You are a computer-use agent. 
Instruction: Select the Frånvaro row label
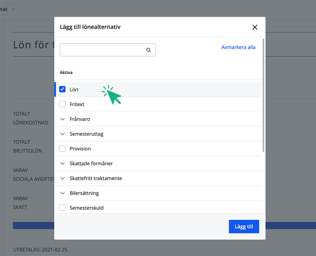pyautogui.click(x=80, y=119)
